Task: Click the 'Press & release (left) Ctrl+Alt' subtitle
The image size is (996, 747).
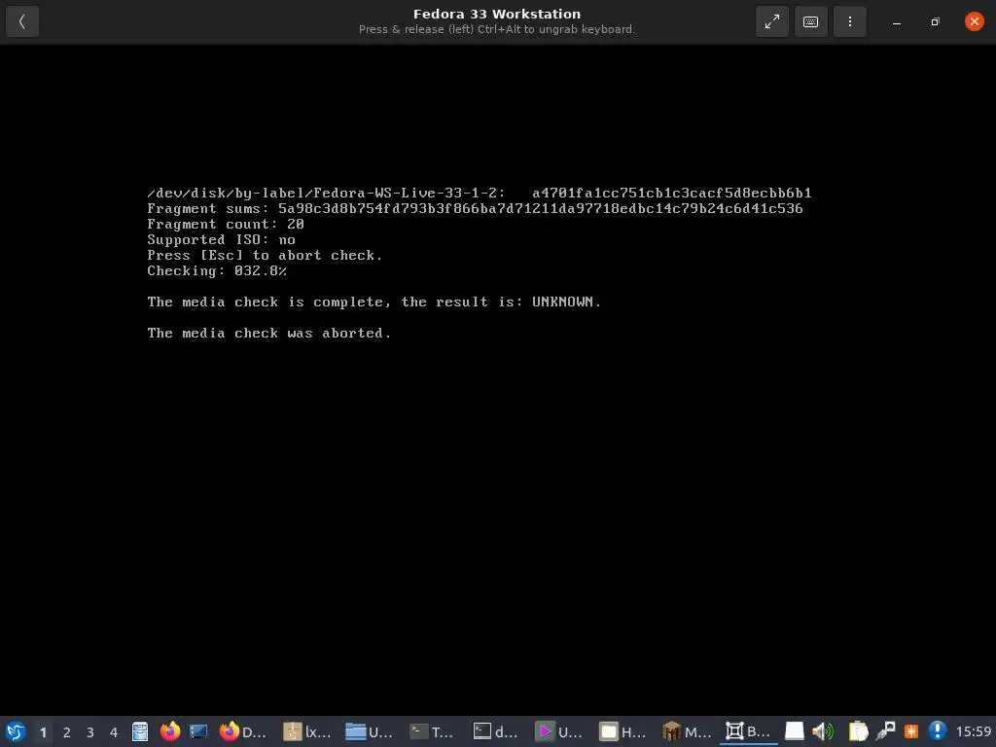Action: tap(497, 29)
